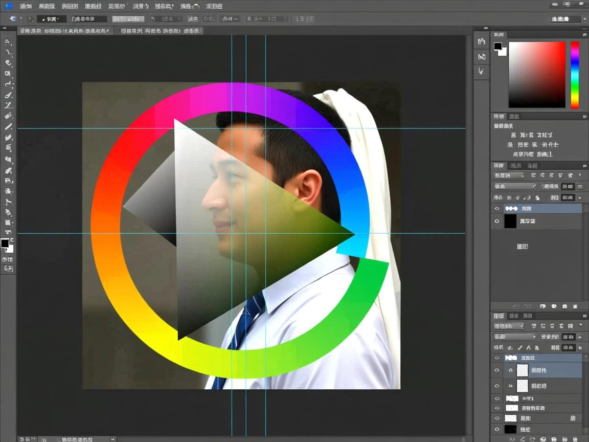The width and height of the screenshot is (589, 442).
Task: Click the trash icon below the lower layers list
Action: (575, 439)
